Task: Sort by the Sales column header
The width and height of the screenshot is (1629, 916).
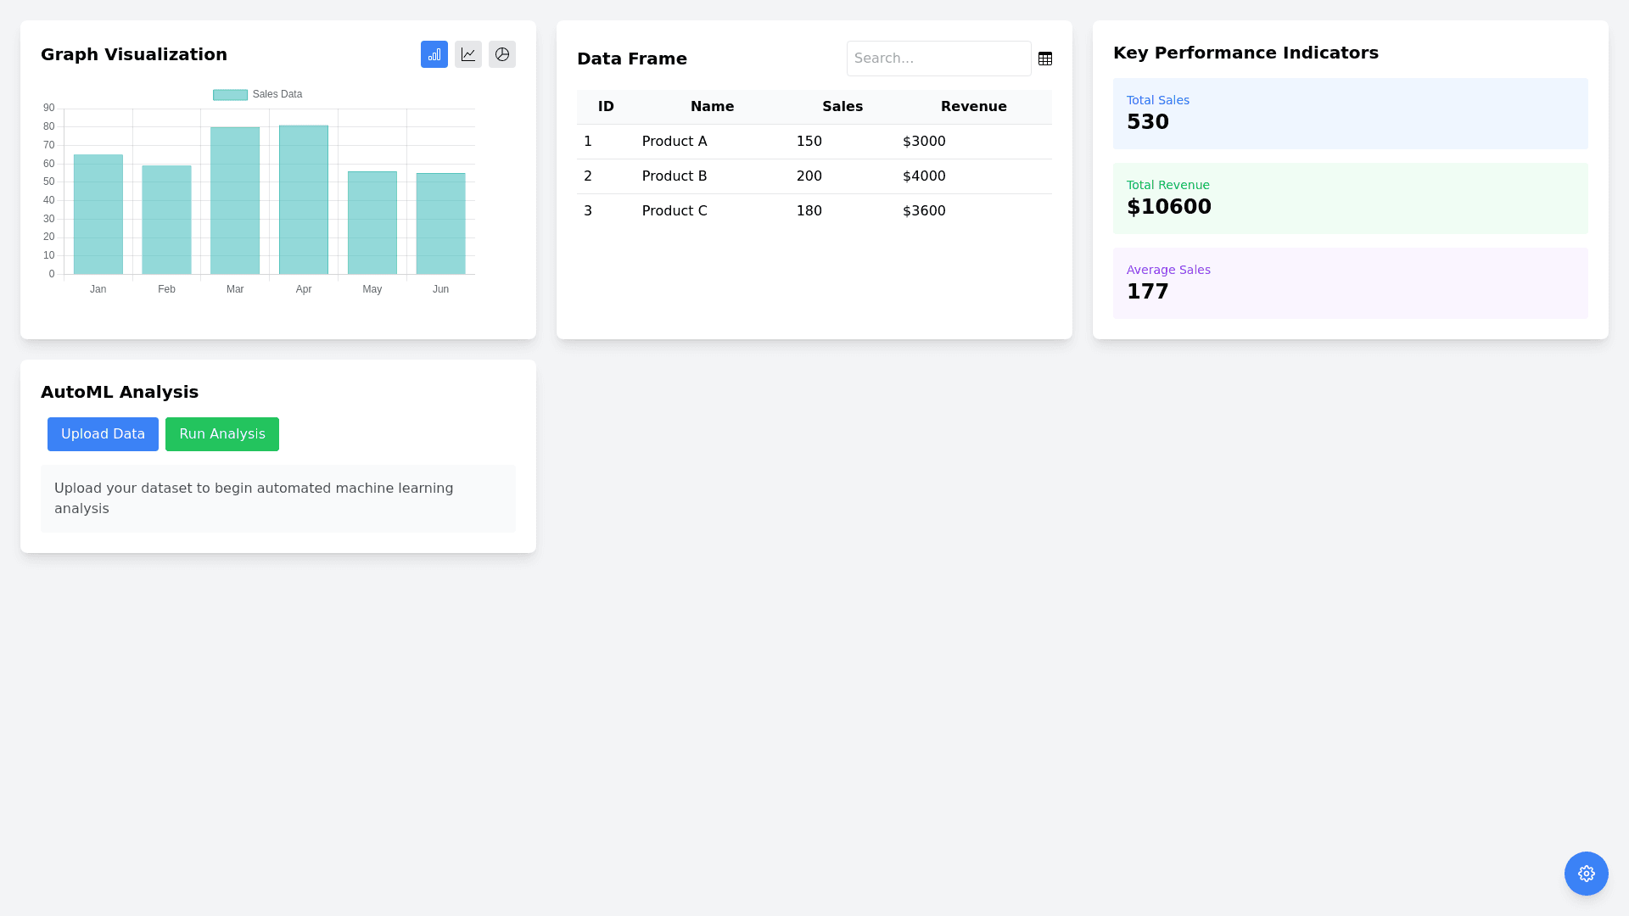Action: [x=842, y=107]
